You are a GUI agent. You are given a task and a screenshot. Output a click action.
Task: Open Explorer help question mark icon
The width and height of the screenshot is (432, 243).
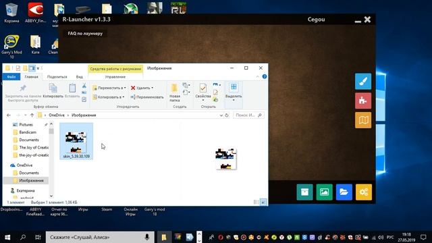pyautogui.click(x=265, y=76)
